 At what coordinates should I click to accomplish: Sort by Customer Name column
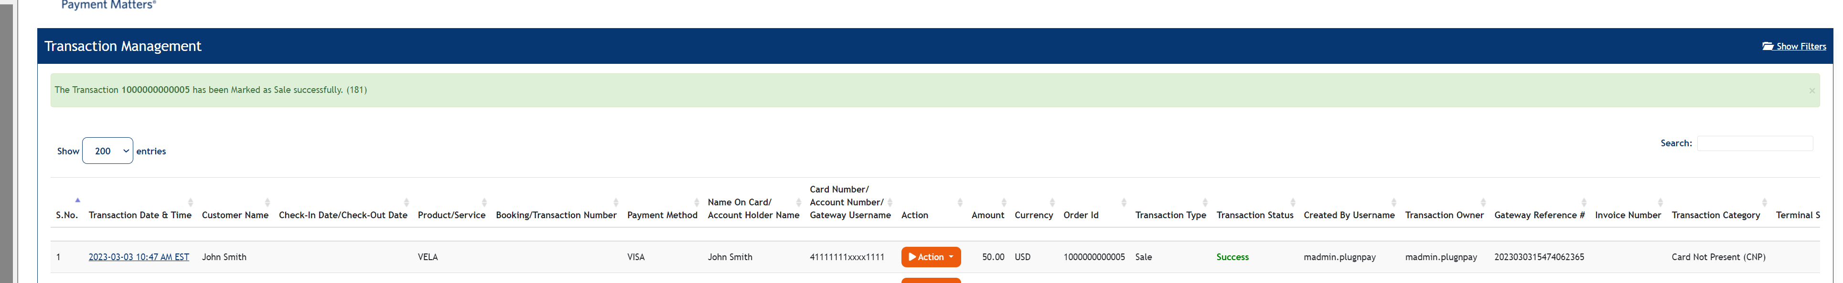click(x=235, y=214)
